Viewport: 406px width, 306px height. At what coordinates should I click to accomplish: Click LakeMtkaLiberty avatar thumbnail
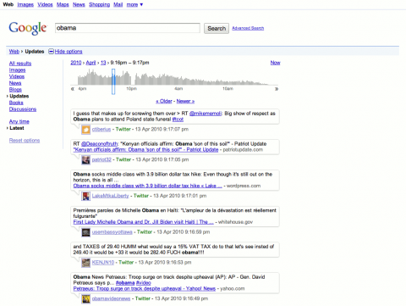point(85,196)
